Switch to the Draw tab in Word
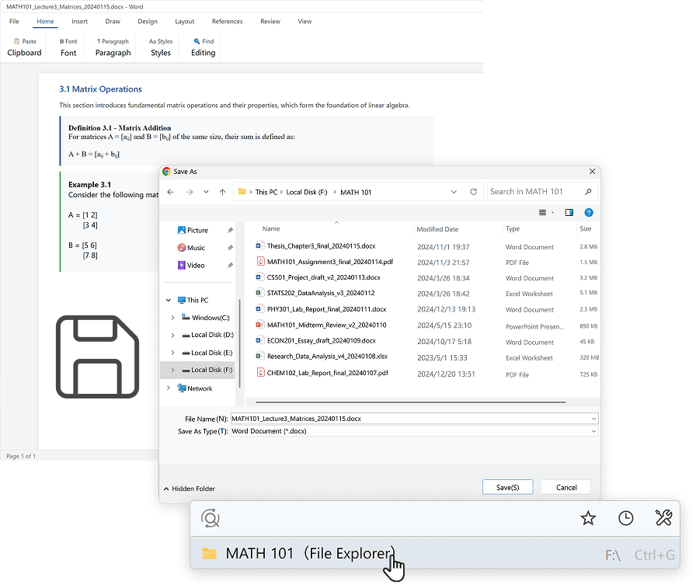The width and height of the screenshot is (696, 588). (x=113, y=21)
